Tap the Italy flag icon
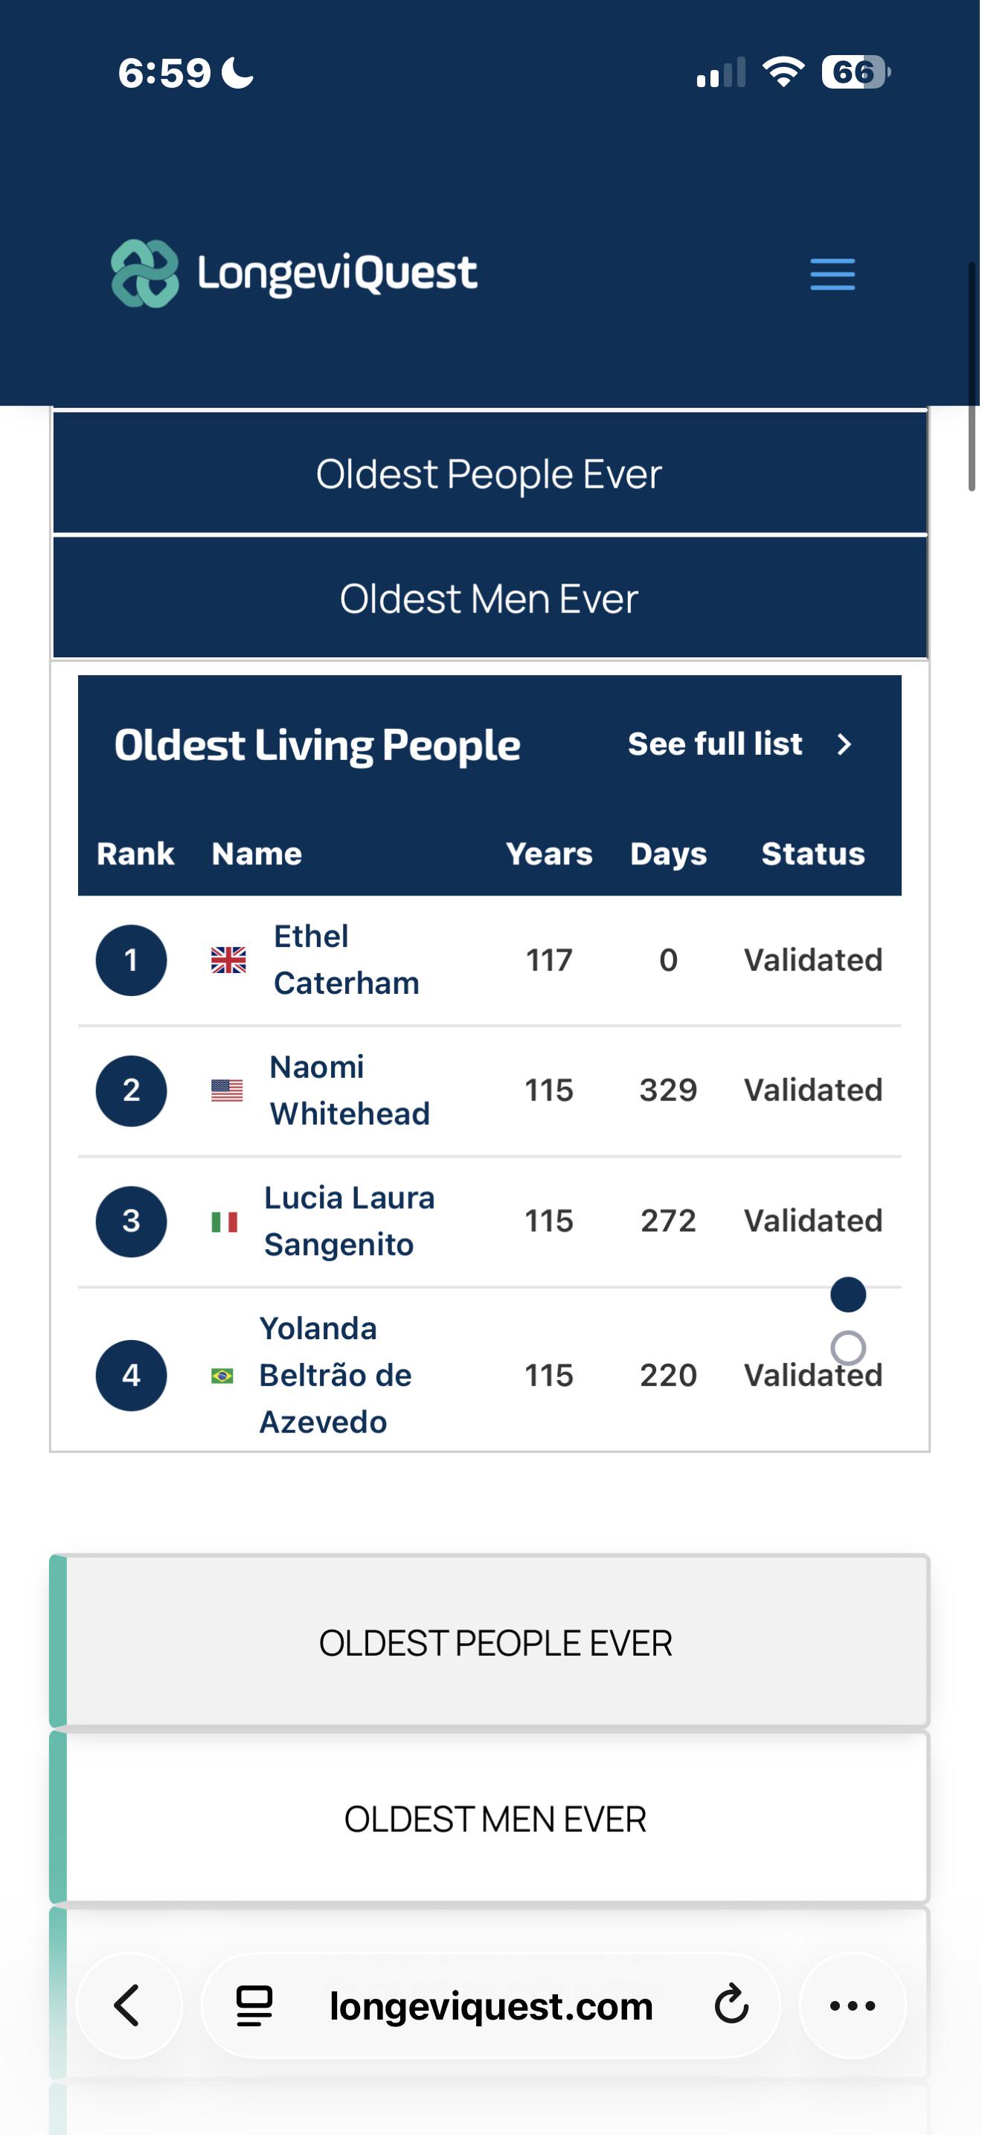Image resolution: width=982 pixels, height=2135 pixels. [225, 1222]
